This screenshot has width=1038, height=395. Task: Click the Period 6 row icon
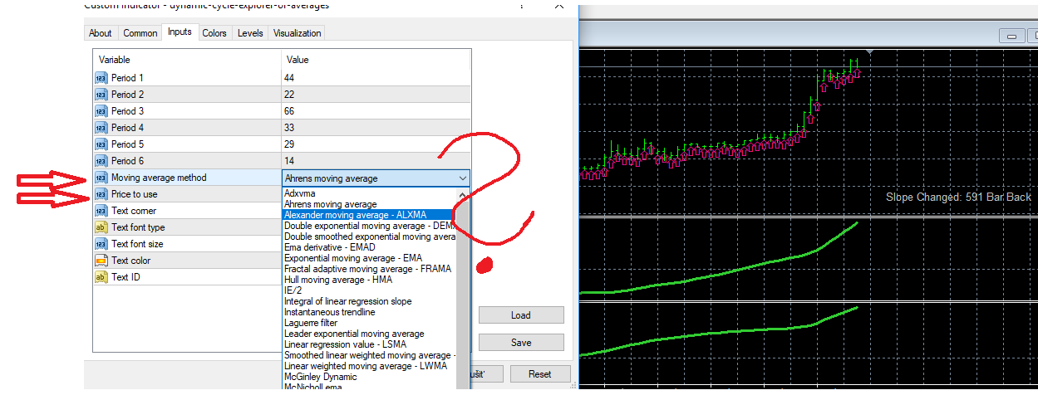pyautogui.click(x=101, y=161)
